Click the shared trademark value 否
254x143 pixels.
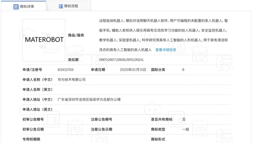(x=184, y=119)
